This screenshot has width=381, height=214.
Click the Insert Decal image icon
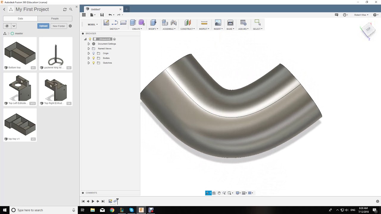[218, 23]
